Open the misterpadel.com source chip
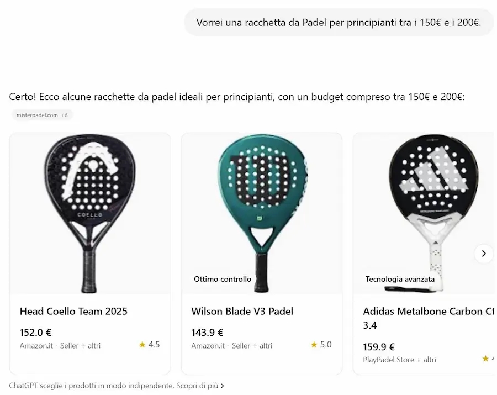The image size is (497, 395). click(42, 115)
